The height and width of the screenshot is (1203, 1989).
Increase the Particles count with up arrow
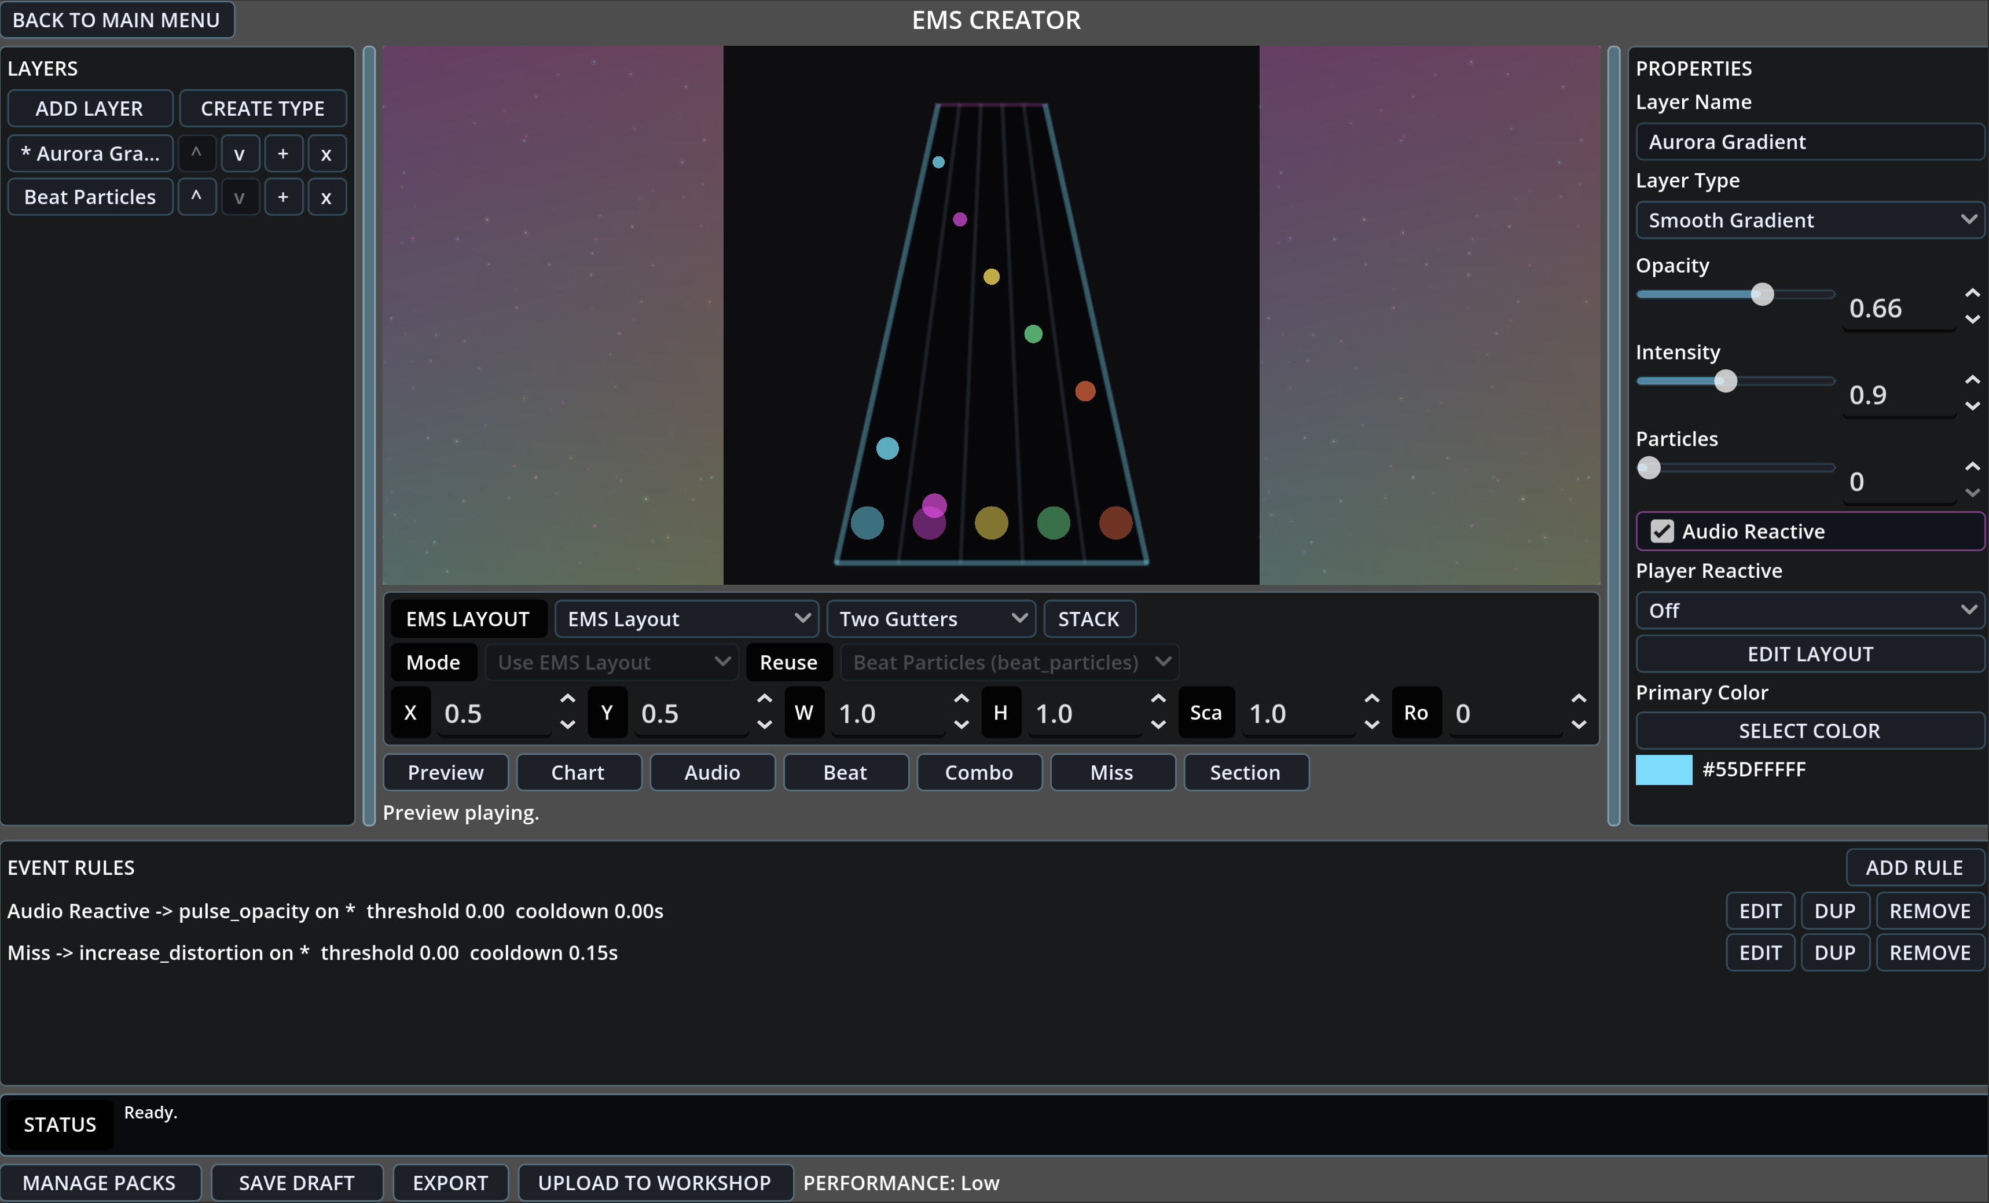pyautogui.click(x=1972, y=466)
